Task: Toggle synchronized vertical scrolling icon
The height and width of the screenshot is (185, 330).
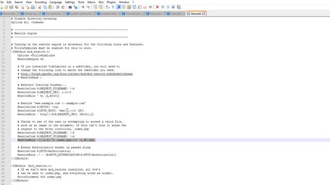Action: pos(95,7)
